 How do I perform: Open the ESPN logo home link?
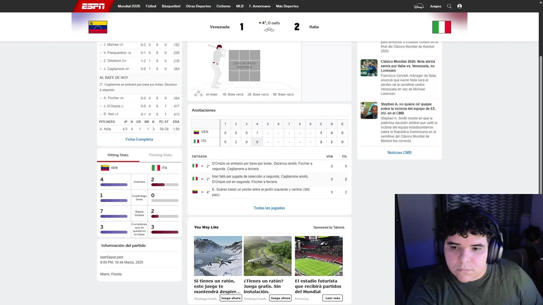coord(93,6)
